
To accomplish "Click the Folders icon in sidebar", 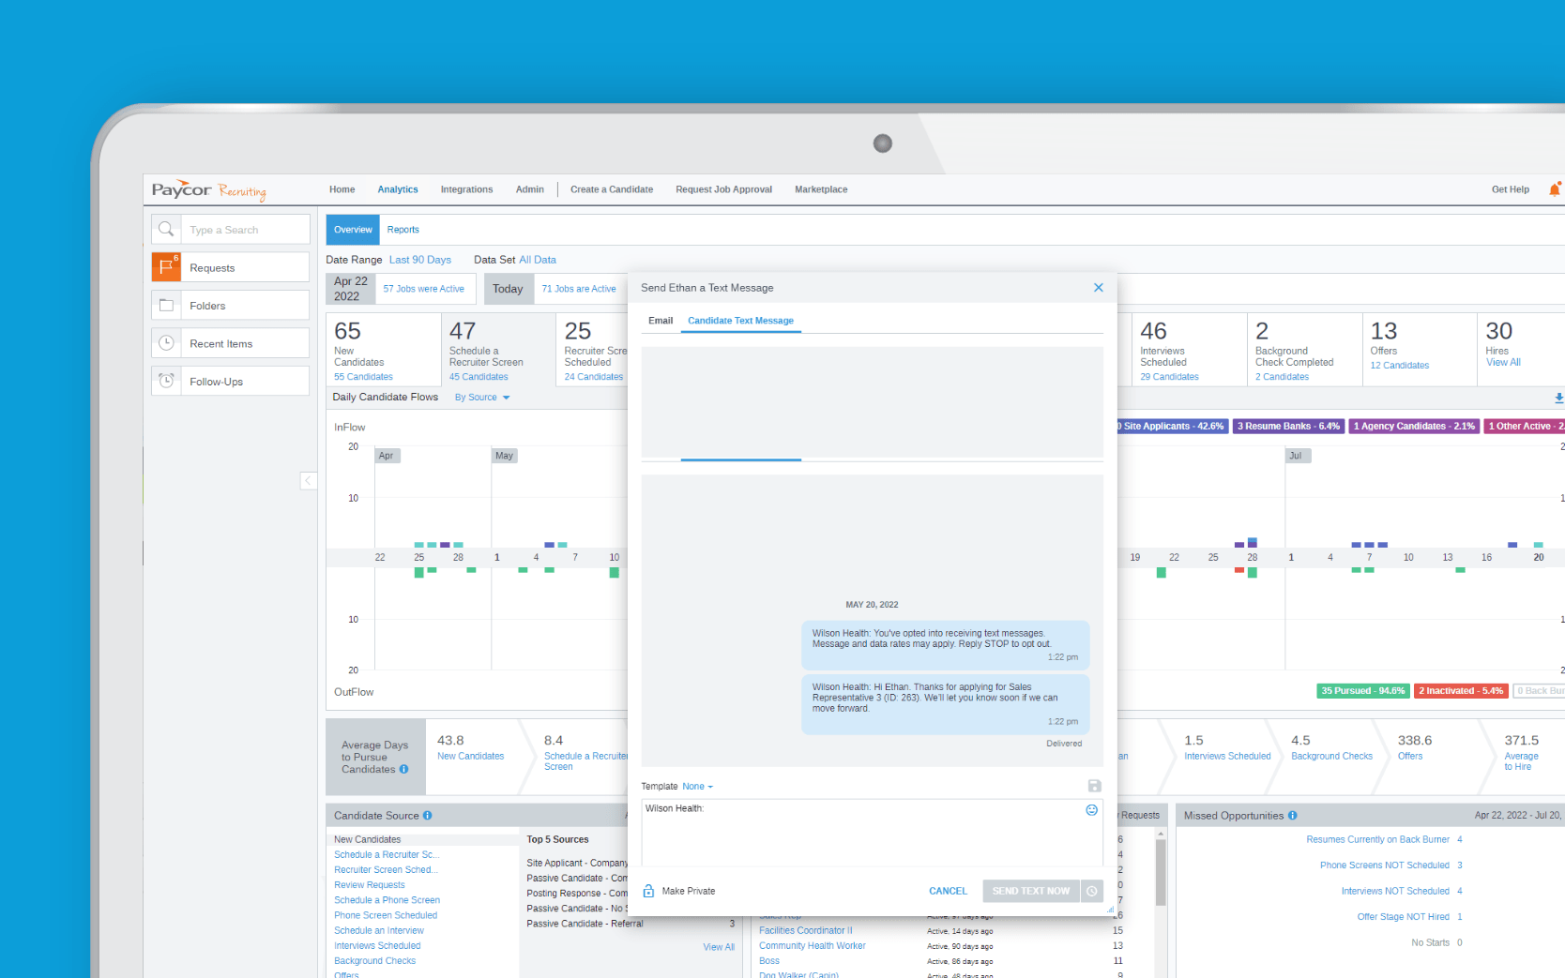I will (x=166, y=305).
